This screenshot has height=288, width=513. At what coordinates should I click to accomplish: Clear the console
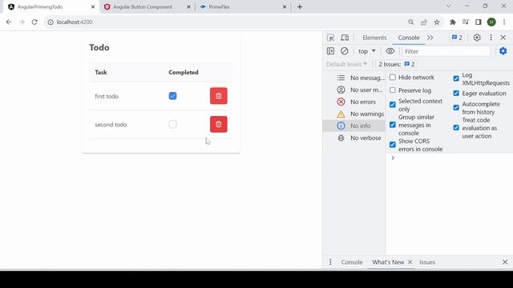coord(345,51)
